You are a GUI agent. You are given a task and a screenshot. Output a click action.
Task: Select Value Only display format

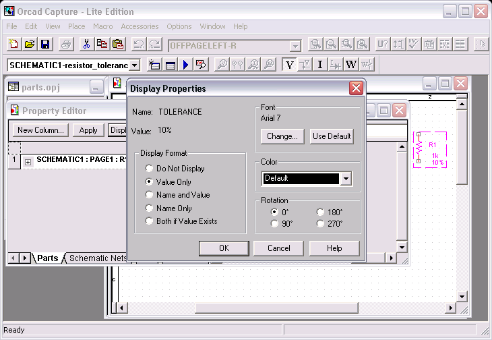point(168,181)
